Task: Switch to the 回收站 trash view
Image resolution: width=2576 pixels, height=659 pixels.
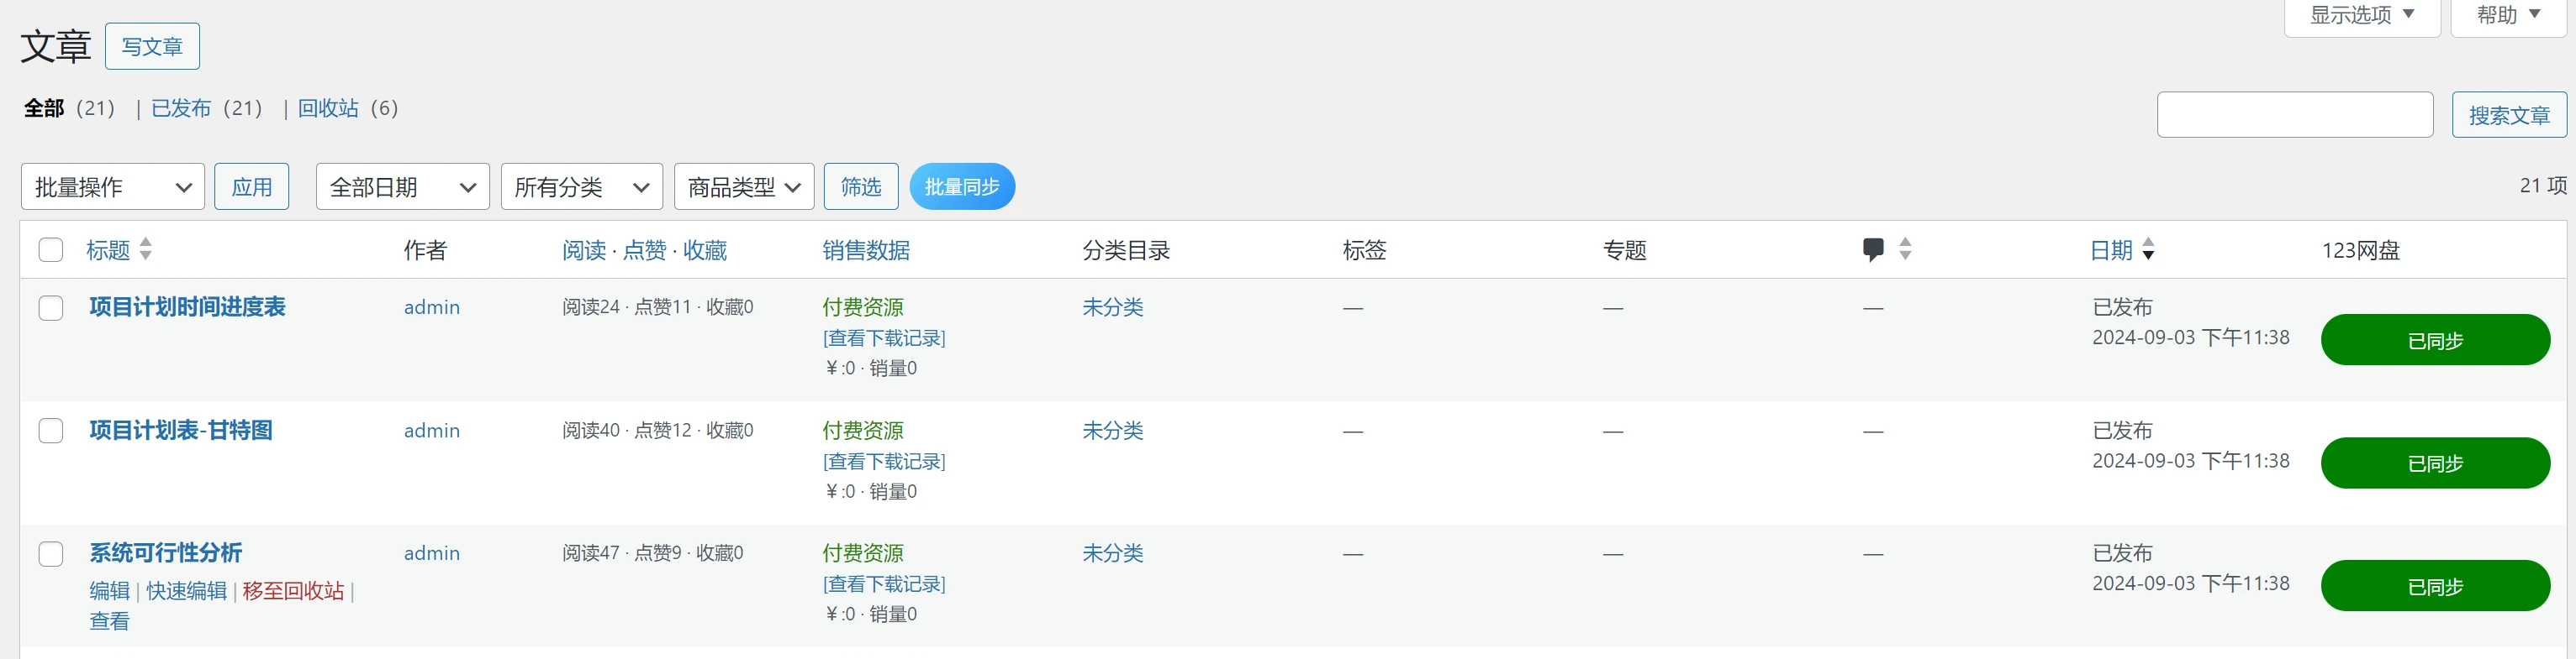Action: pyautogui.click(x=328, y=107)
